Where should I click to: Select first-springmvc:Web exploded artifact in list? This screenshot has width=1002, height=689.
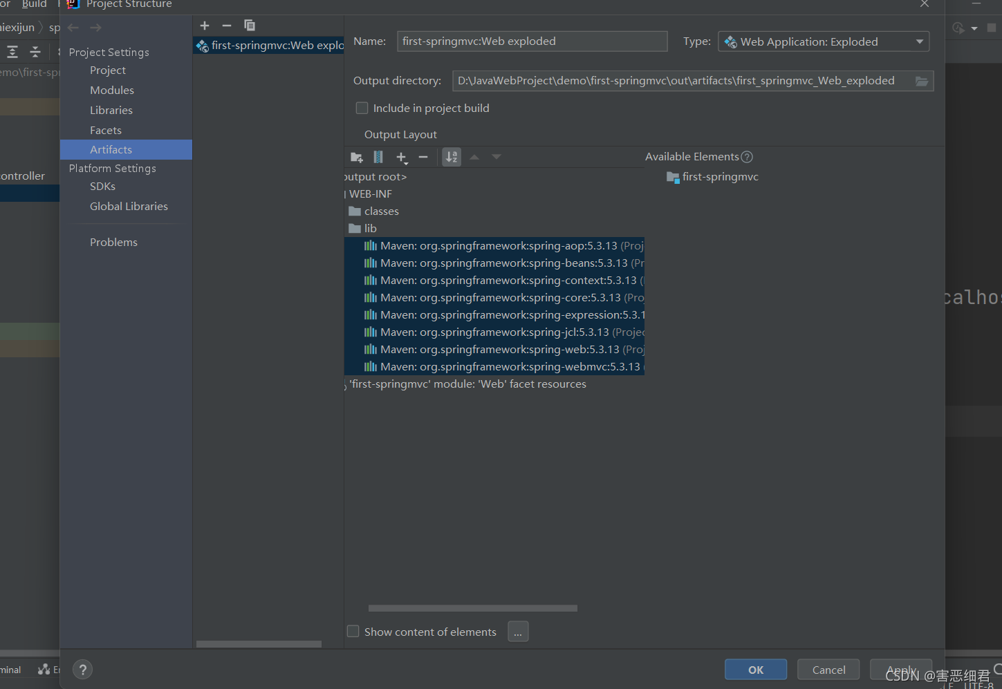point(269,46)
